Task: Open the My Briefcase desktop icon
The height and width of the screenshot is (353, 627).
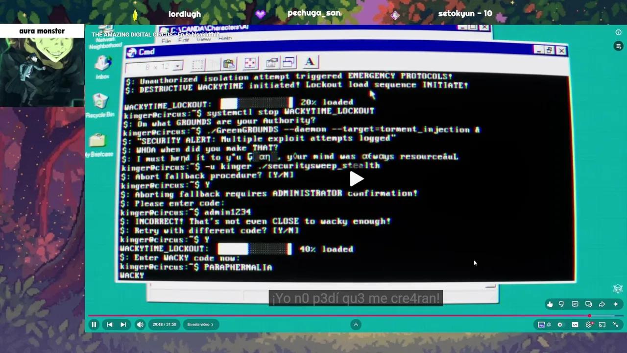Action: point(98,145)
